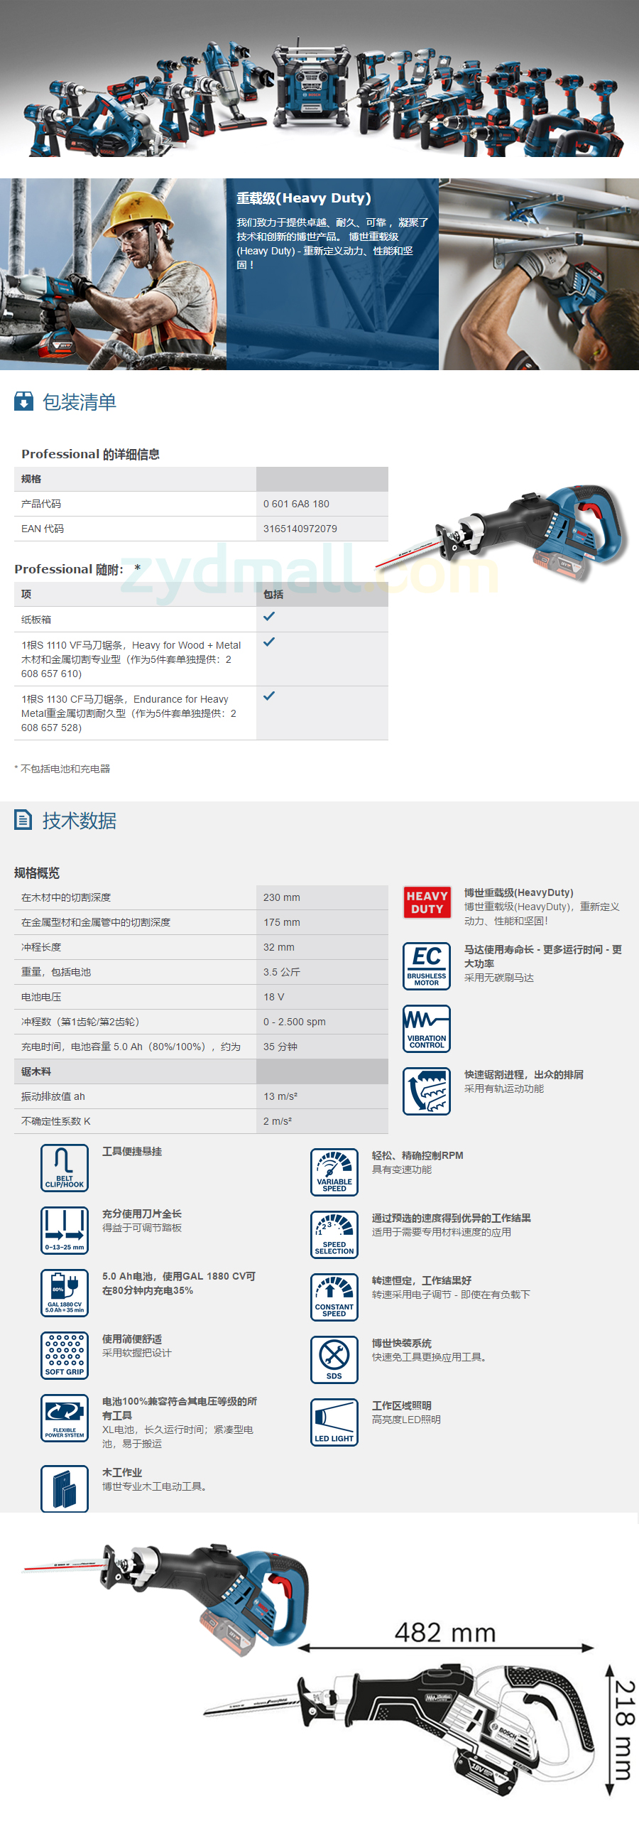Click the LED Light icon
The image size is (639, 1826).
pos(334,1422)
